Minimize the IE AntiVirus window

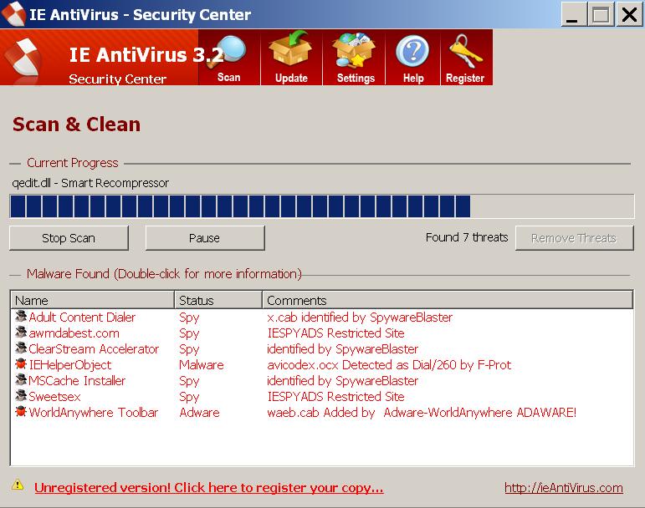[x=573, y=14]
